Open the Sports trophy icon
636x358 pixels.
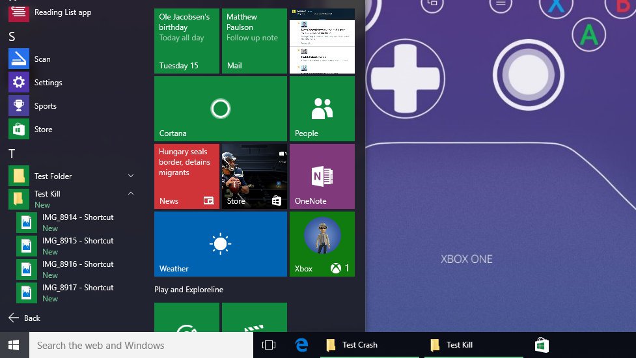pyautogui.click(x=19, y=106)
